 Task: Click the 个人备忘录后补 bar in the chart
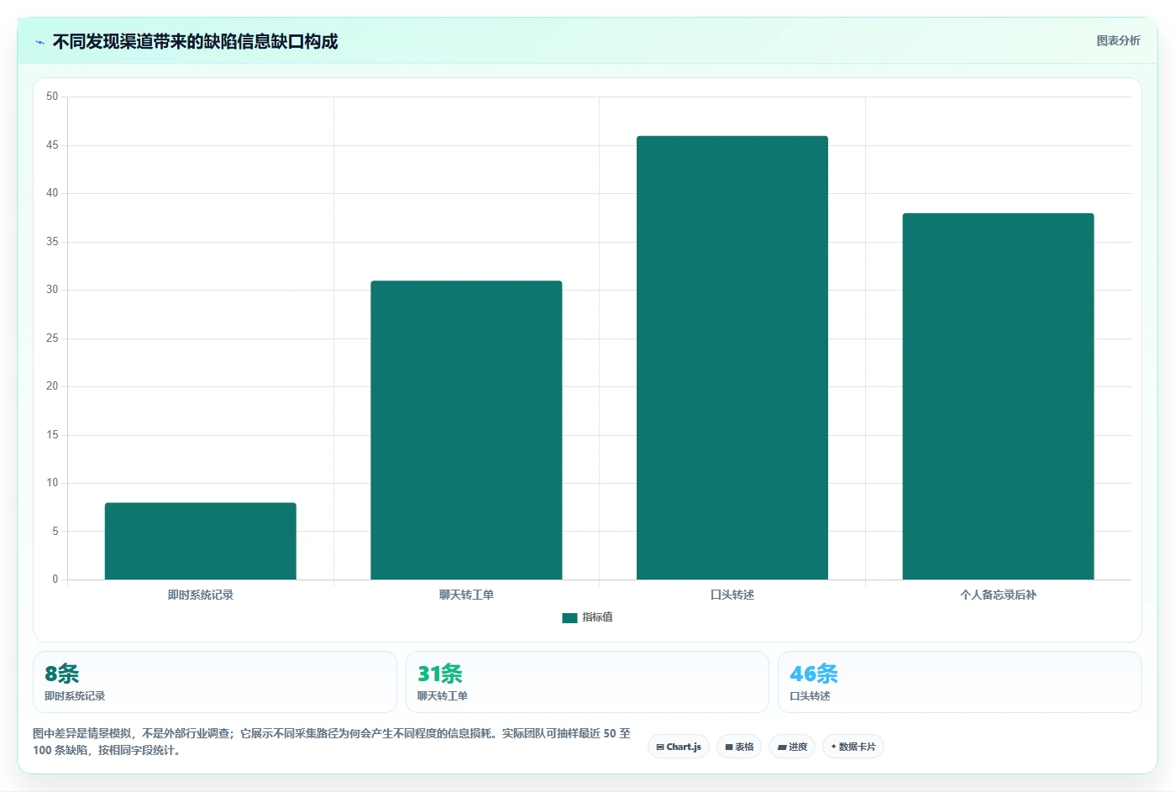(998, 396)
